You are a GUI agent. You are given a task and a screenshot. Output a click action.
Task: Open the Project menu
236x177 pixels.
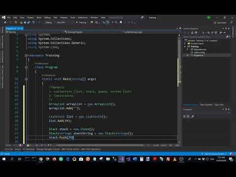[30, 18]
